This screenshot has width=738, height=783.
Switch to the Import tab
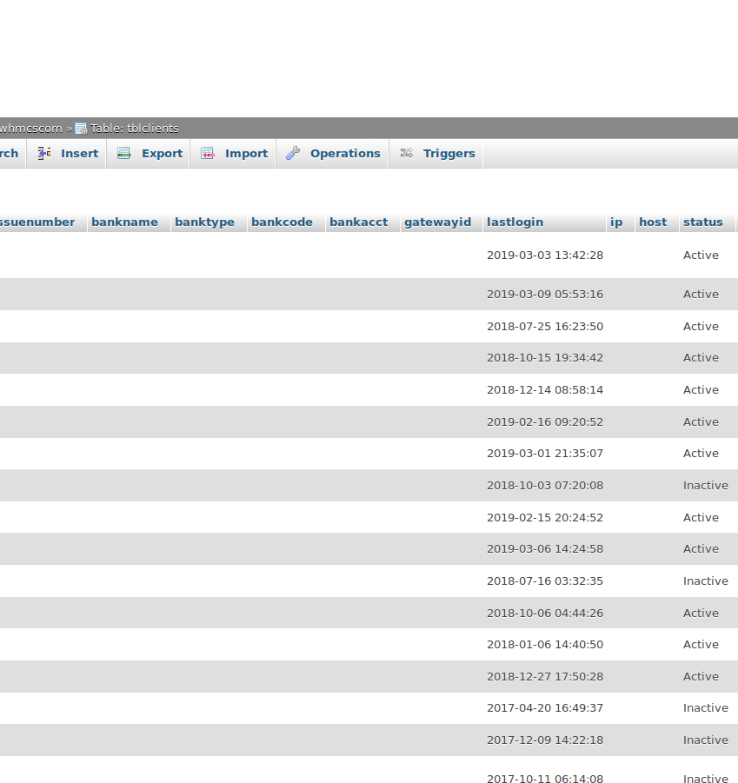point(233,153)
